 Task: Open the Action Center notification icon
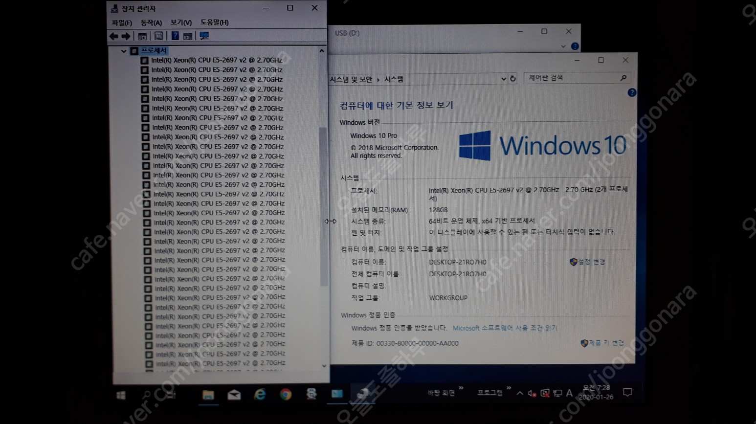pos(627,392)
